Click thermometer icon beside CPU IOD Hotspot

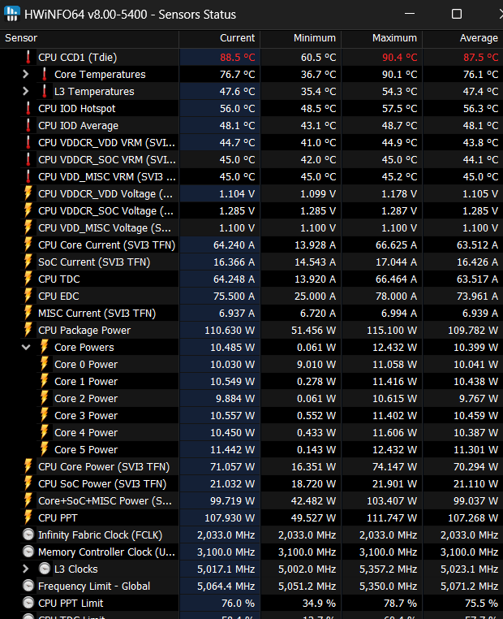(x=28, y=108)
